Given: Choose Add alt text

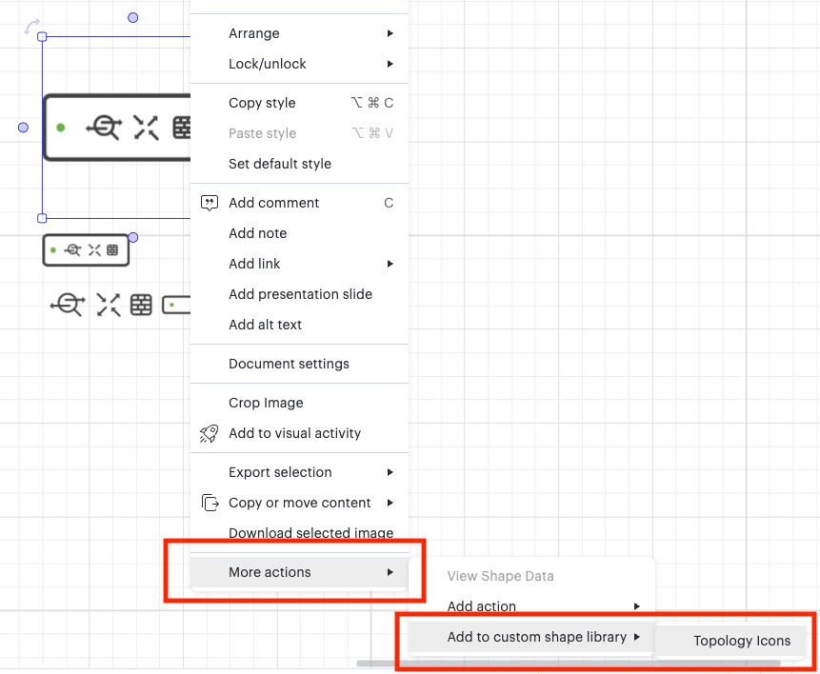Looking at the screenshot, I should 299,325.
